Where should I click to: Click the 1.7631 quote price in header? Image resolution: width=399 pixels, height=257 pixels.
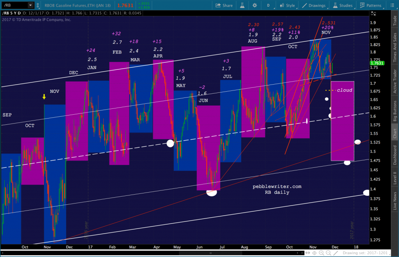coord(125,5)
